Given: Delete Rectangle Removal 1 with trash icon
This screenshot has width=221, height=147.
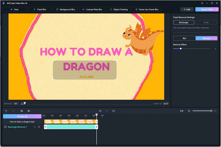Looking at the screenshot, I should 39,127.
